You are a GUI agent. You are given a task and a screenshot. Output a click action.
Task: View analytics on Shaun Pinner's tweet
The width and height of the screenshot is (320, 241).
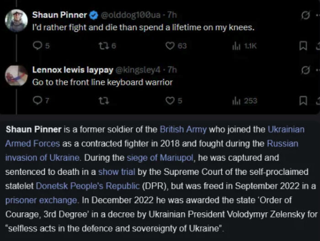click(x=236, y=45)
